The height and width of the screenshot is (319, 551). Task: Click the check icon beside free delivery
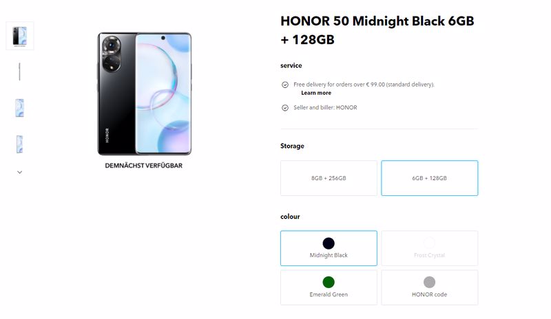[285, 85]
